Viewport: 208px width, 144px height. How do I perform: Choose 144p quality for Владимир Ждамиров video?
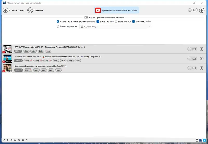tap(58, 70)
